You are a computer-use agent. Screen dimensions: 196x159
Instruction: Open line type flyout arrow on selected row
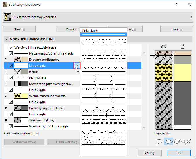(x=77, y=66)
